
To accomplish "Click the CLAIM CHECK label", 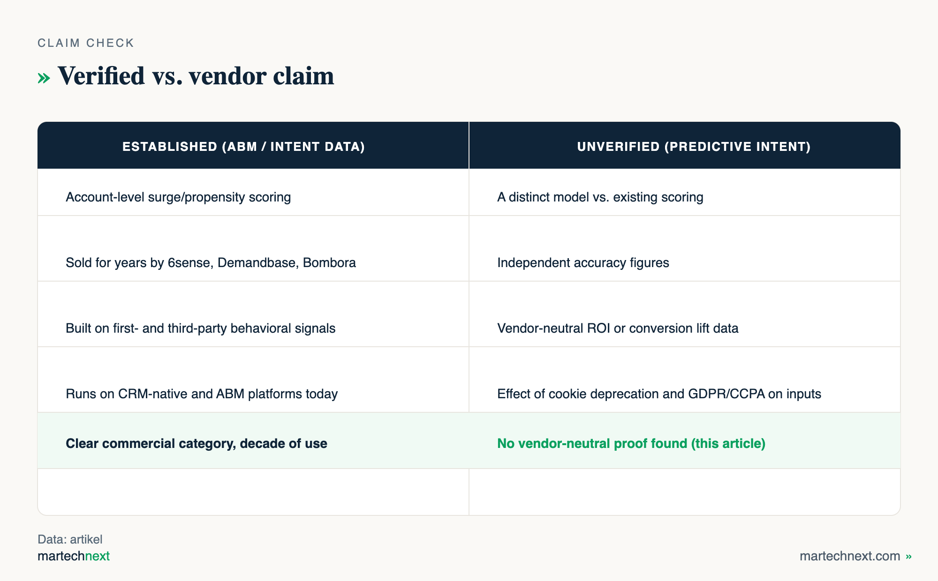I will (86, 43).
